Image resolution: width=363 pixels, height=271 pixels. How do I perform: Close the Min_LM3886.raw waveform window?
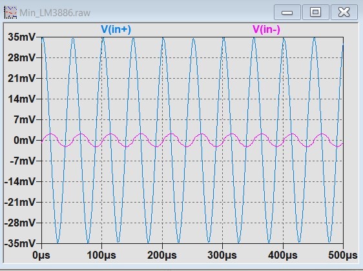point(344,12)
